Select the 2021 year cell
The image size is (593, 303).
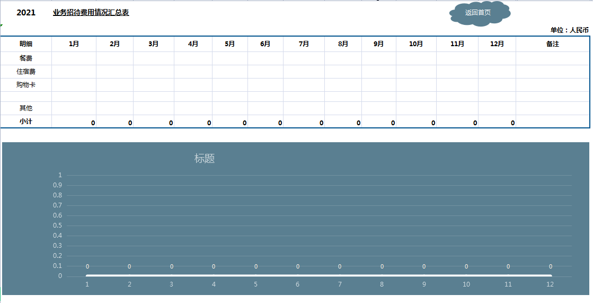26,13
